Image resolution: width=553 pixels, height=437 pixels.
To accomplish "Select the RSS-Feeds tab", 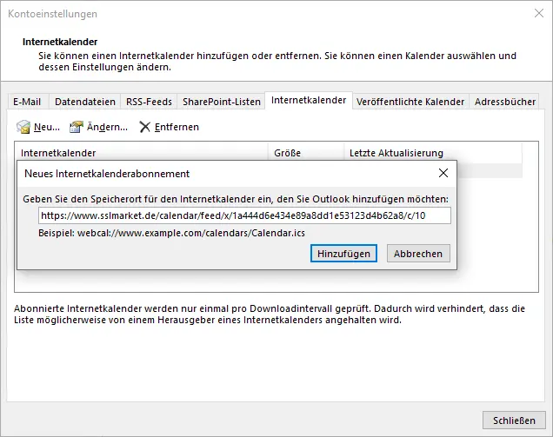I will pyautogui.click(x=149, y=102).
